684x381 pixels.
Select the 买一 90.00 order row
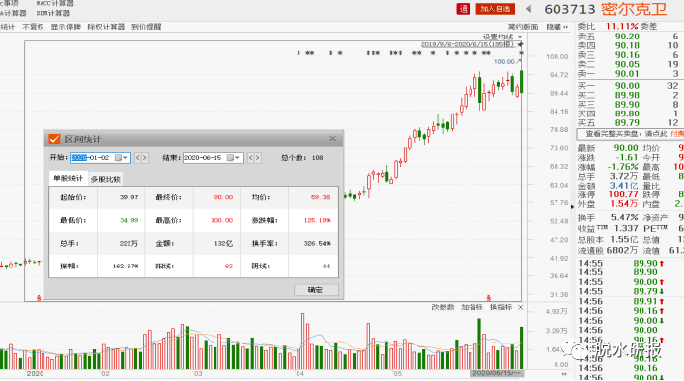629,86
